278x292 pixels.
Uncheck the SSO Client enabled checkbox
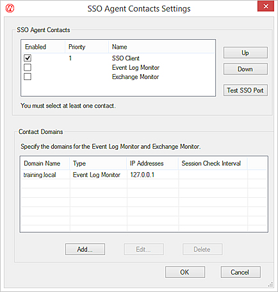pyautogui.click(x=28, y=58)
